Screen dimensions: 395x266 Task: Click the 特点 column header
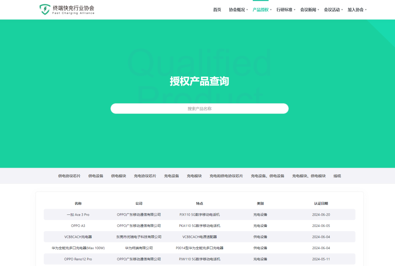[x=200, y=204]
